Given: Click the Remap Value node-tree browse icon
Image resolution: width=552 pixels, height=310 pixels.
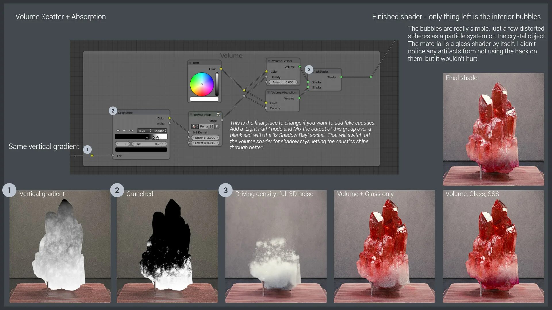Looking at the screenshot, I should 195,126.
